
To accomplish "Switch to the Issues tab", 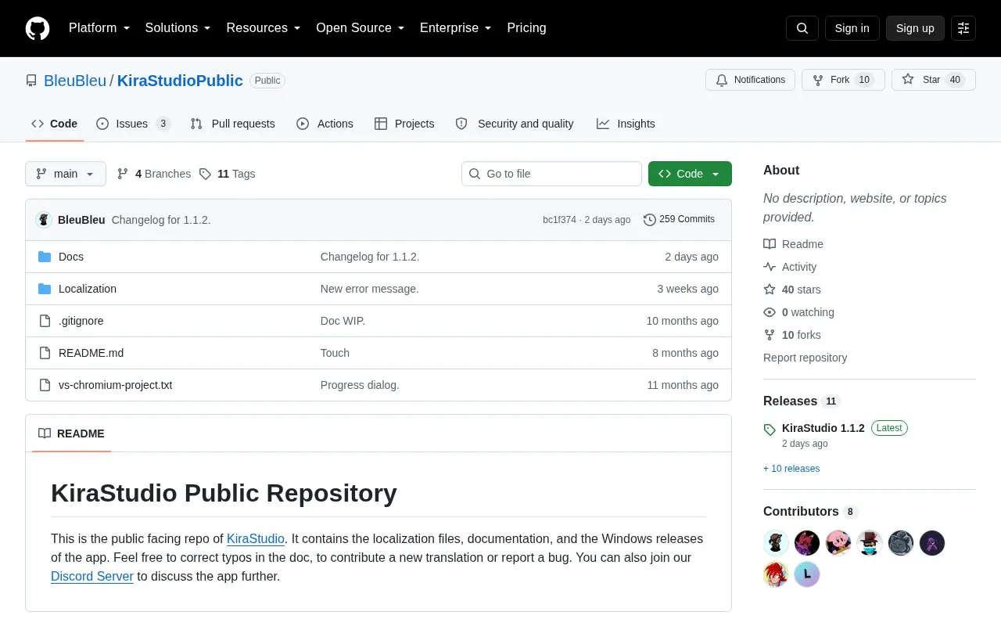I will (x=133, y=124).
